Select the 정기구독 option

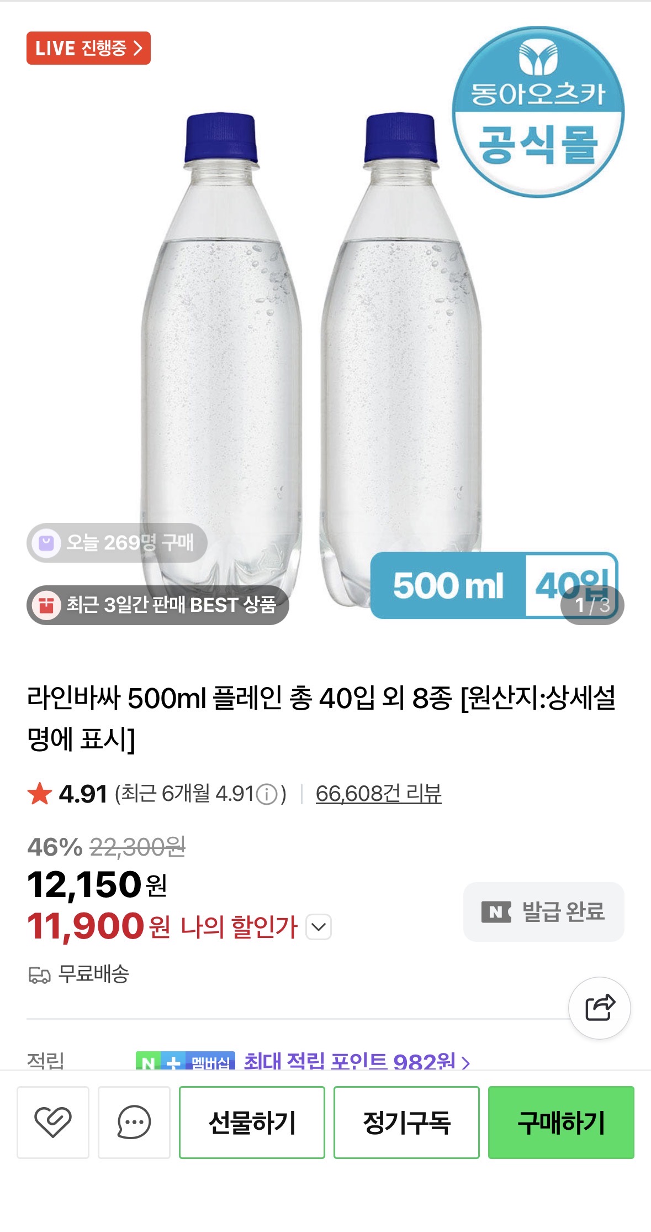(406, 1121)
